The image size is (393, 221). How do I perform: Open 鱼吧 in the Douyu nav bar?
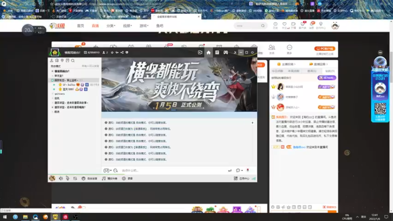[160, 26]
